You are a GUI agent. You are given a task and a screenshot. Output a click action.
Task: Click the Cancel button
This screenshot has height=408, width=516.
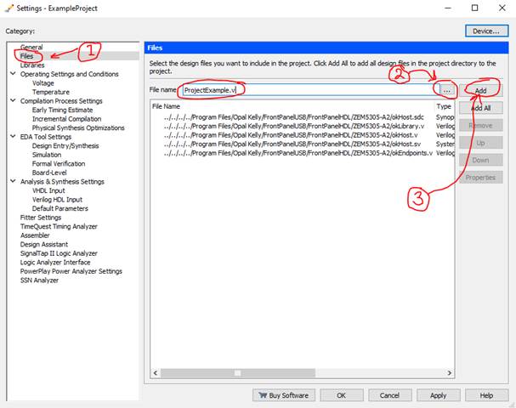click(390, 395)
